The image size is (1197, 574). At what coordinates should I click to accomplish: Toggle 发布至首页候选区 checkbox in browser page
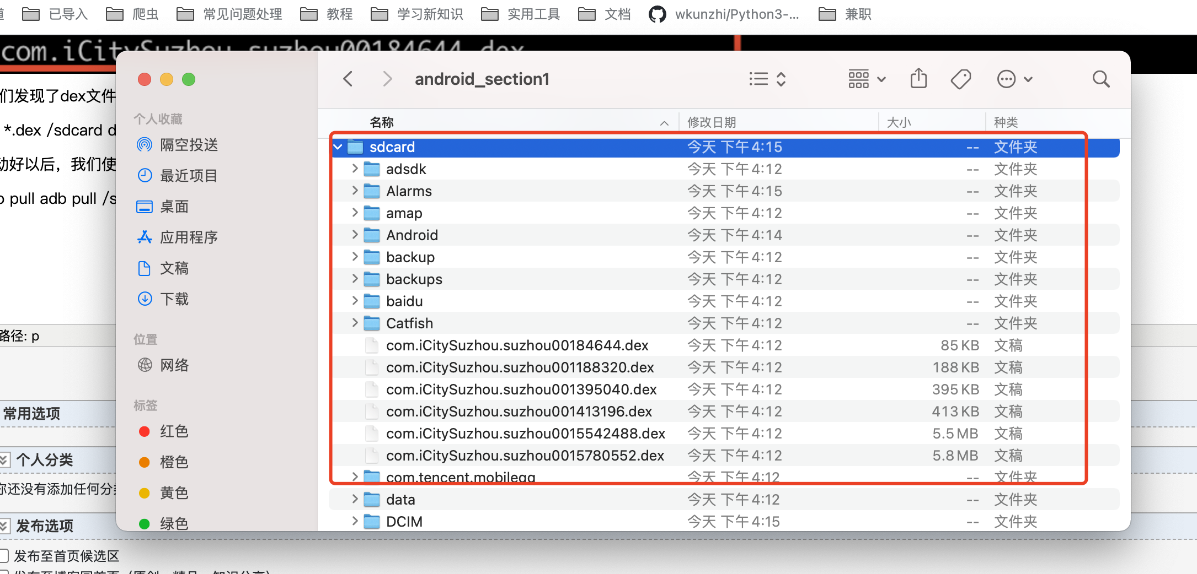(x=4, y=555)
